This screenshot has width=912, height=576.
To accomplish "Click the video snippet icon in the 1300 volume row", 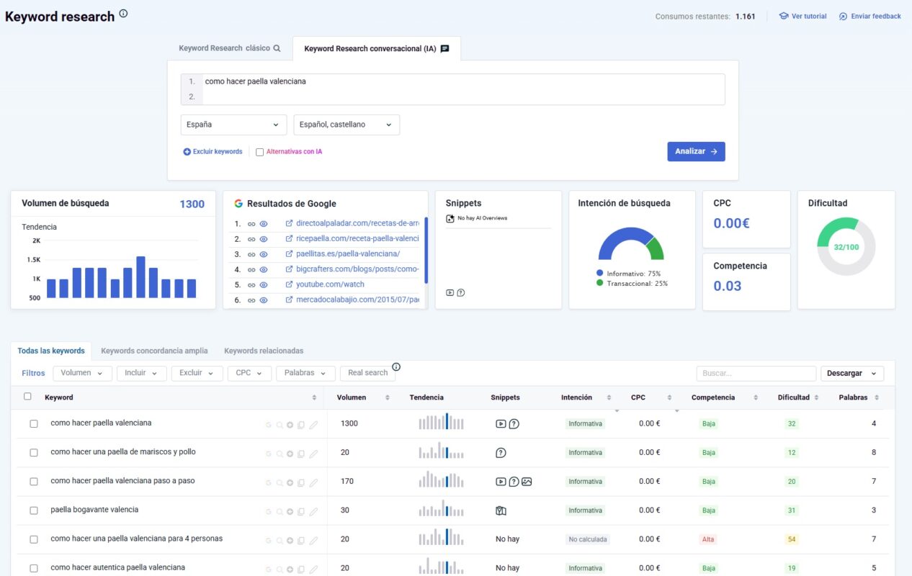I will click(501, 424).
